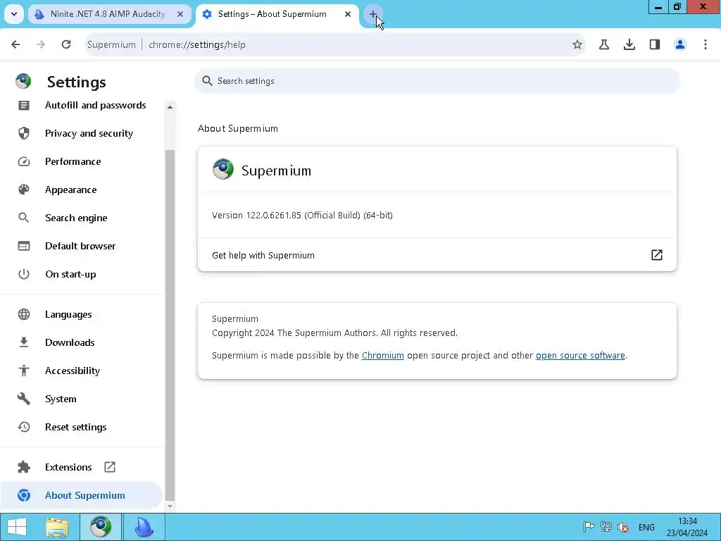721x541 pixels.
Task: Click the network tray icon
Action: [606, 527]
